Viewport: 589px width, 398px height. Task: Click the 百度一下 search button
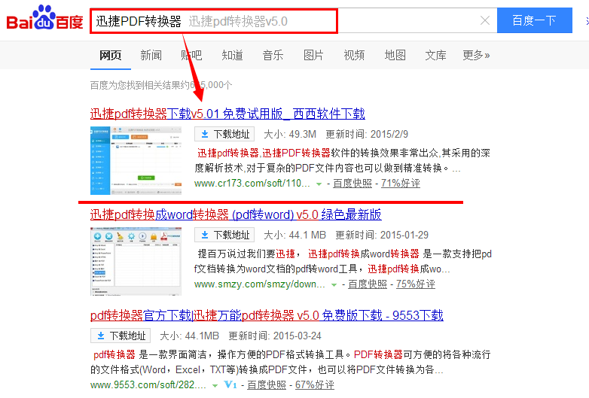pos(535,20)
